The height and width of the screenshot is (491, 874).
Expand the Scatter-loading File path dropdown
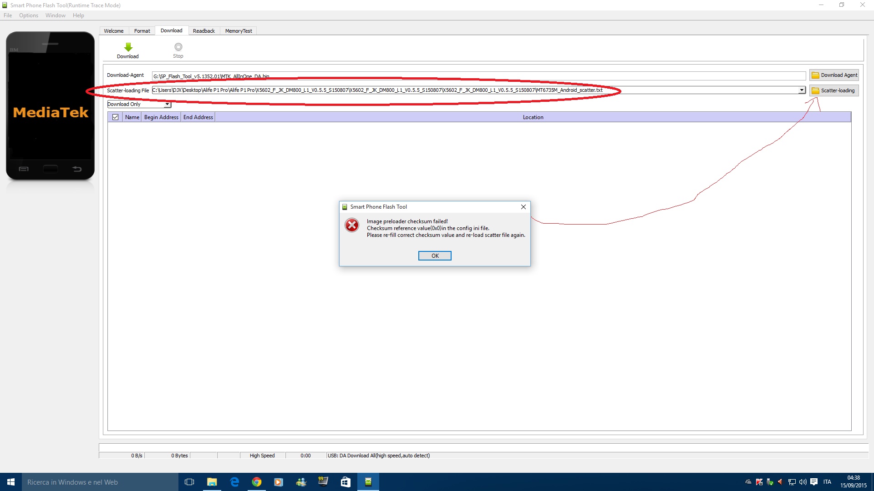tap(802, 90)
